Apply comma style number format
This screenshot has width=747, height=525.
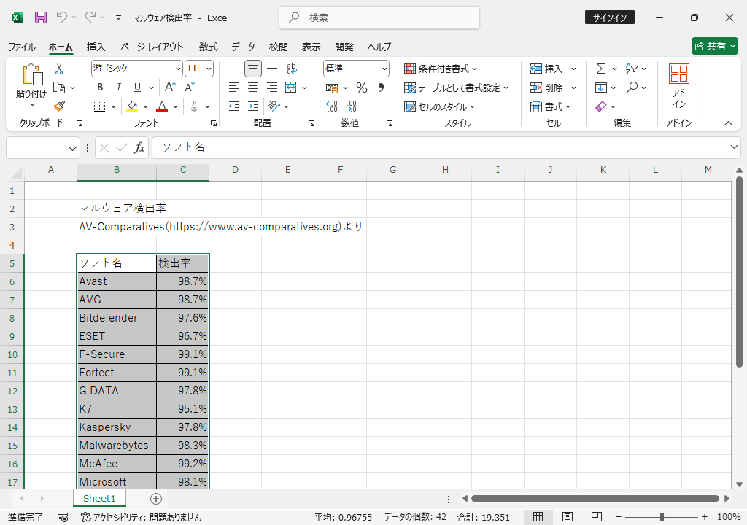point(381,87)
